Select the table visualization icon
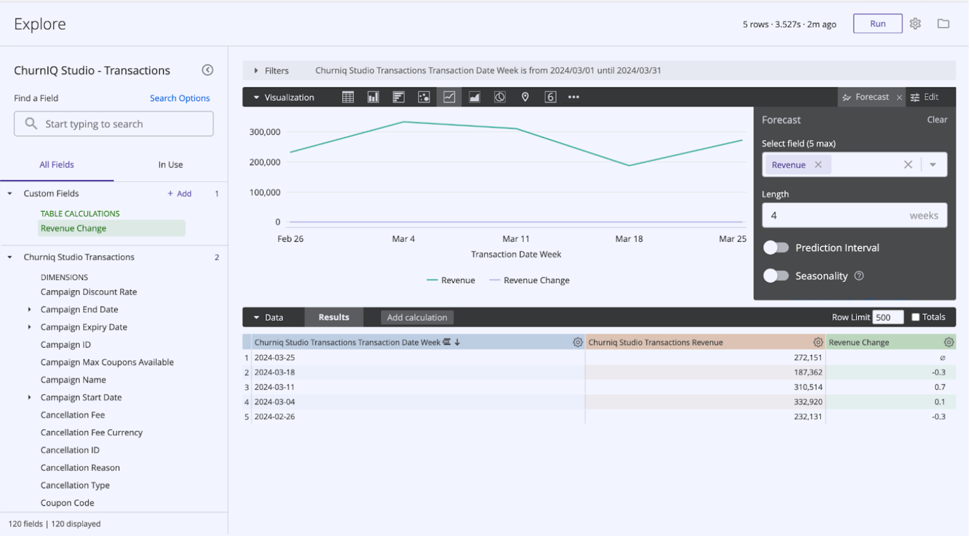 coord(348,97)
